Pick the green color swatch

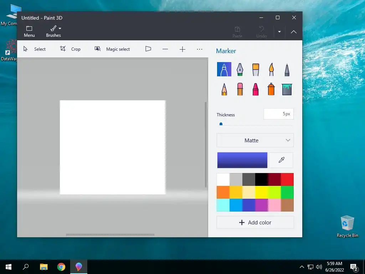pyautogui.click(x=287, y=192)
